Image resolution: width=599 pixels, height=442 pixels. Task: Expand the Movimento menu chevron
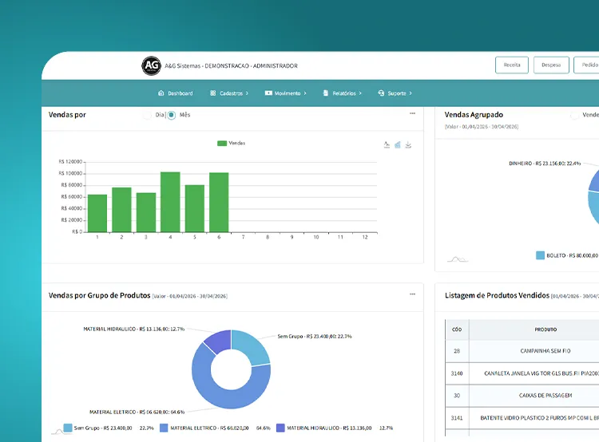[305, 93]
